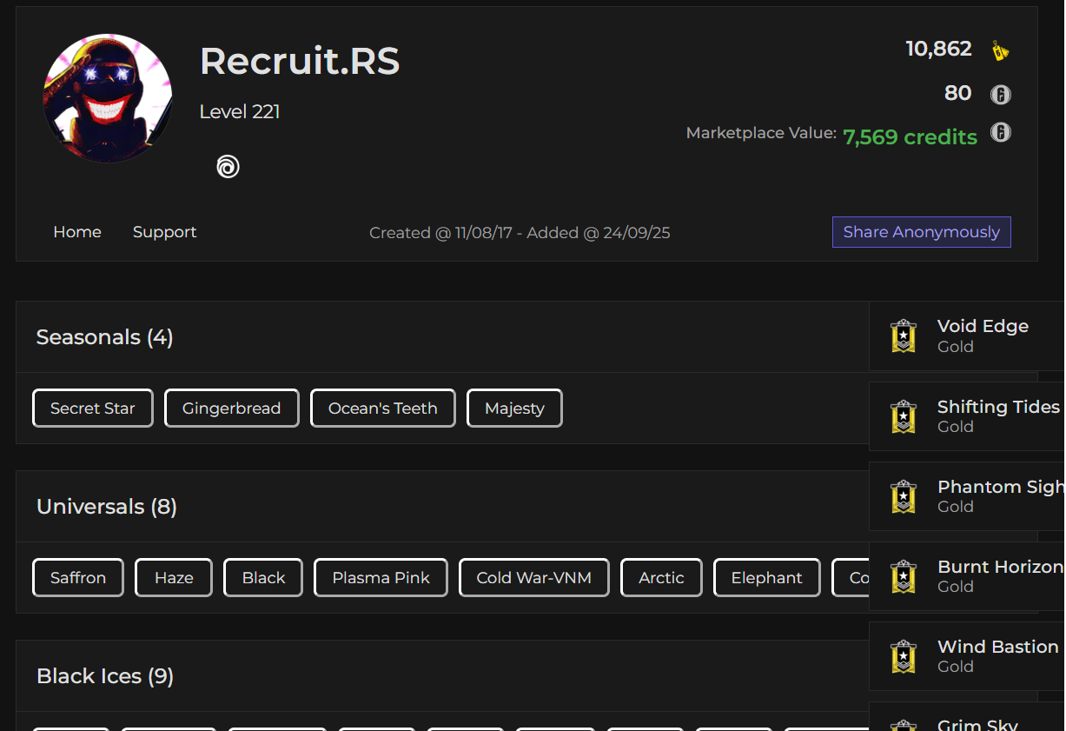This screenshot has height=731, width=1066.
Task: Select the Plasma Pink universal skin tag
Action: [x=381, y=578]
